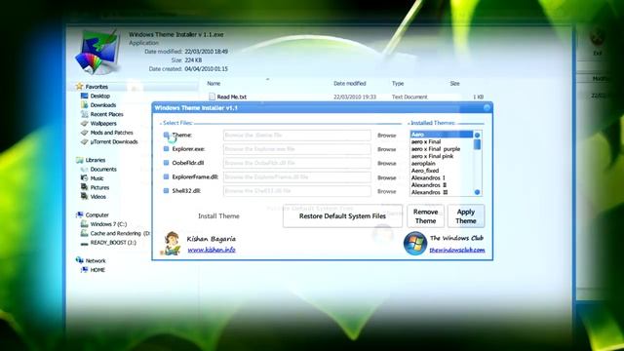Click the Kishan Bagaria cartoon avatar
The width and height of the screenshot is (624, 351).
(x=172, y=243)
